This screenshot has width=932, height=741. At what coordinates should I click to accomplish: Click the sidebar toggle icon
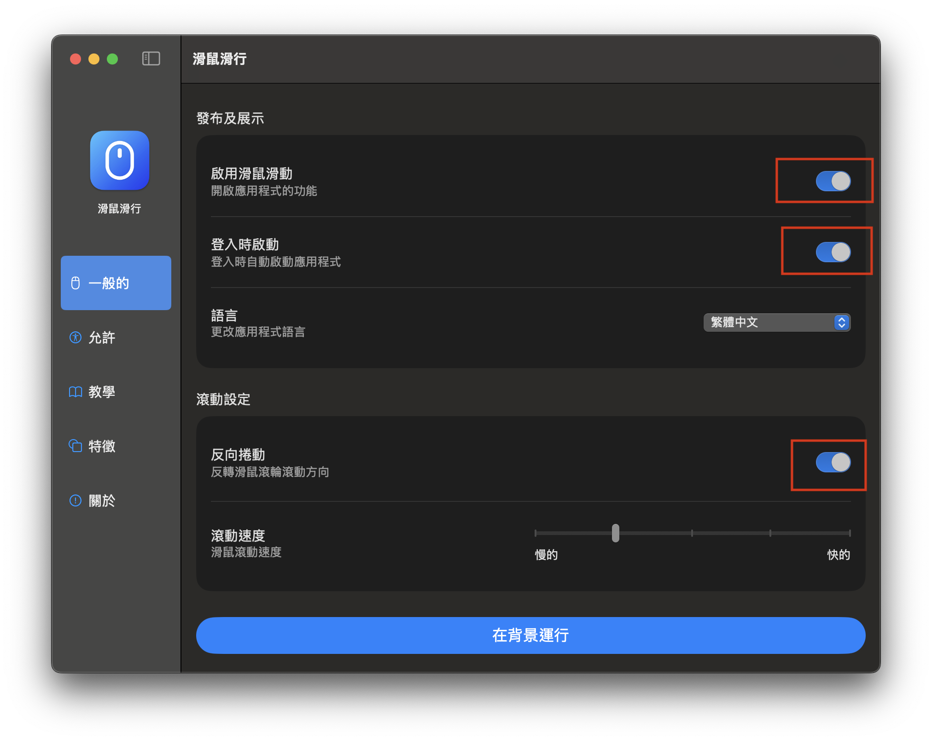[x=151, y=59]
